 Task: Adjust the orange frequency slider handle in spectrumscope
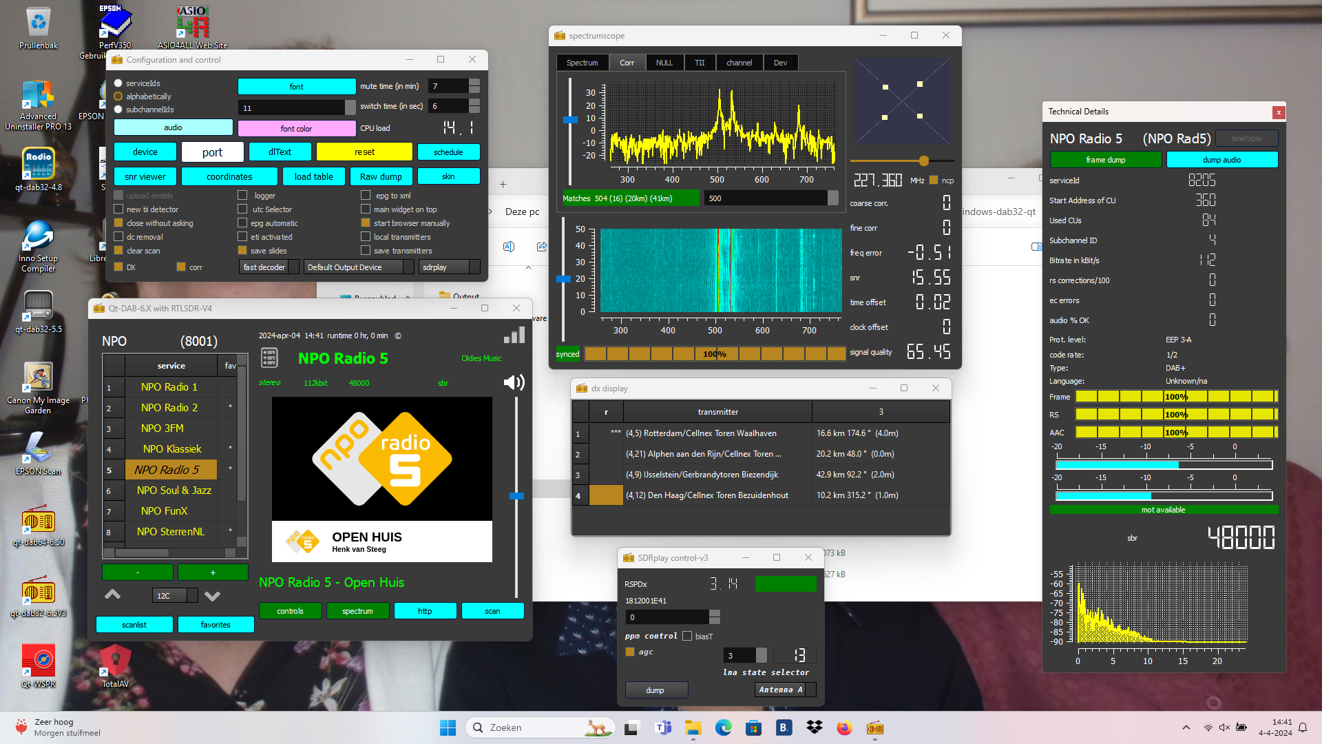923,161
